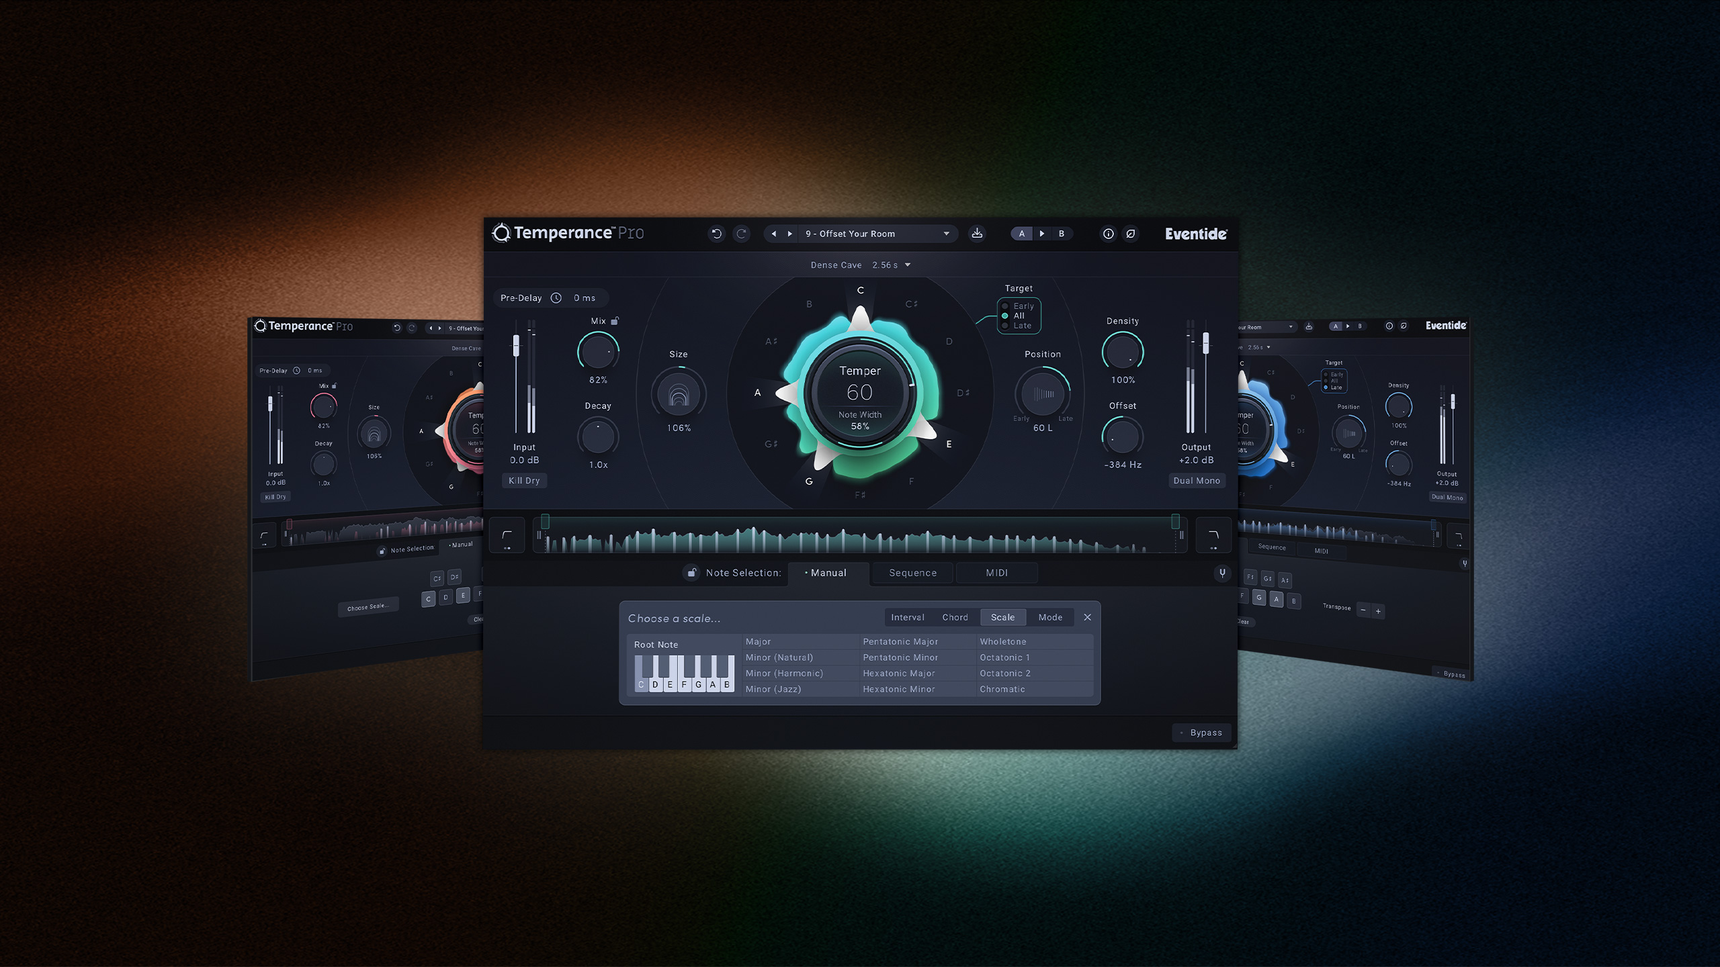This screenshot has height=967, width=1720.
Task: Toggle the Mix parameter lock icon
Action: 615,320
